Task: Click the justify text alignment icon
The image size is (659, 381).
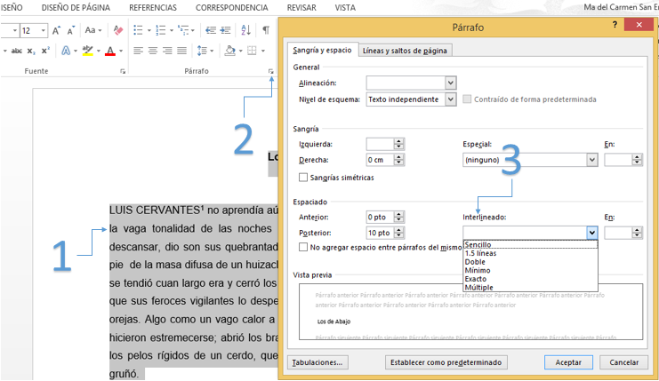Action: click(x=182, y=51)
